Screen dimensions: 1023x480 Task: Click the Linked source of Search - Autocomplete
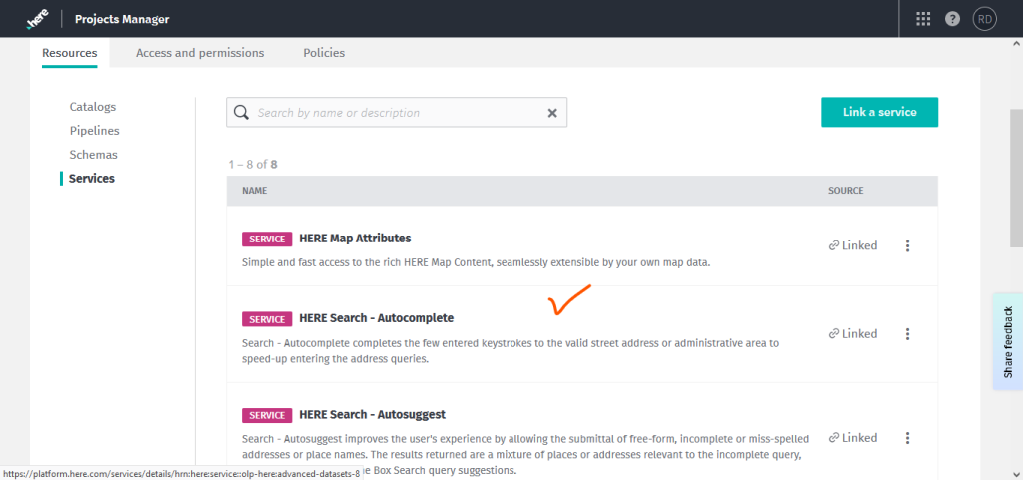(x=853, y=333)
